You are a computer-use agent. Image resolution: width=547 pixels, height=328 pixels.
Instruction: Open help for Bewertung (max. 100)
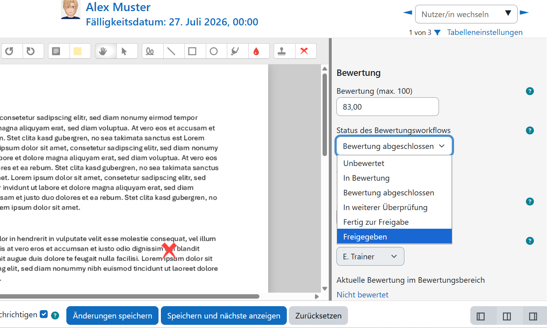[x=530, y=91]
